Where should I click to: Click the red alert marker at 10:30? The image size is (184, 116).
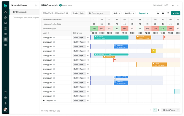pos(115,59)
